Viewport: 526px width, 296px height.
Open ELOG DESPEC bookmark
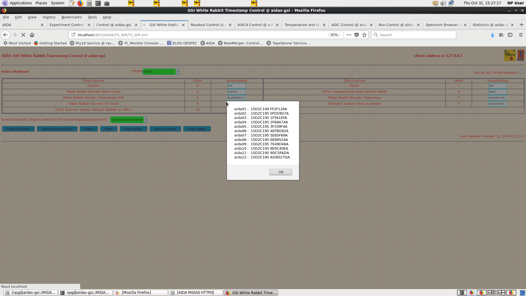point(182,43)
